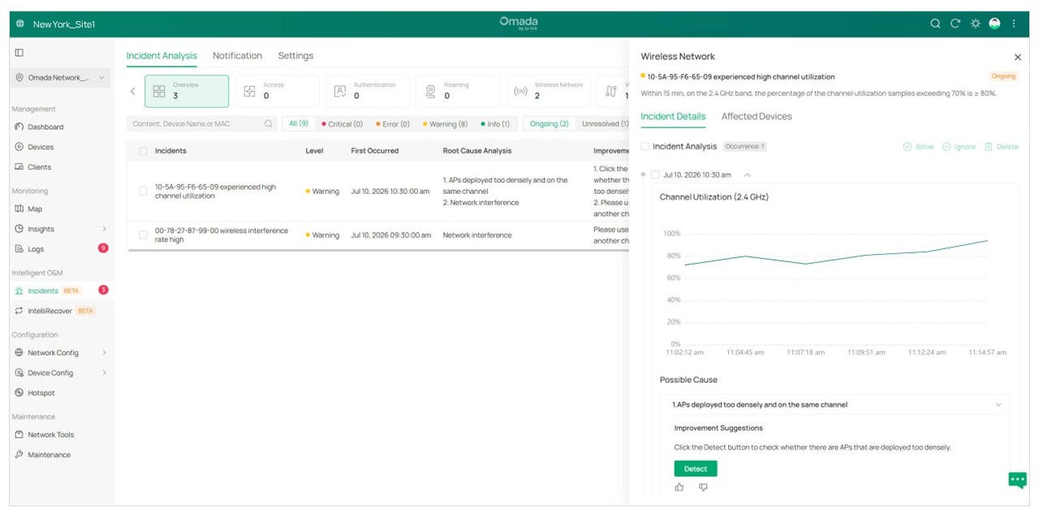Image resolution: width=1039 pixels, height=520 pixels.
Task: Open Devices in the sidebar
Action: [x=41, y=147]
